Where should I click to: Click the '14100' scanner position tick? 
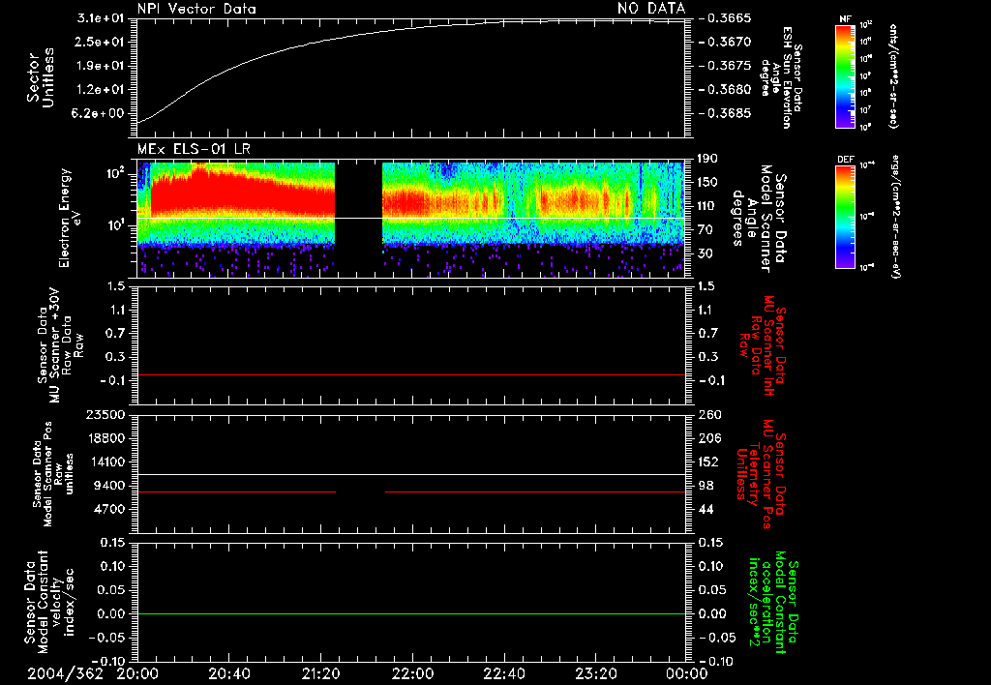pos(105,462)
